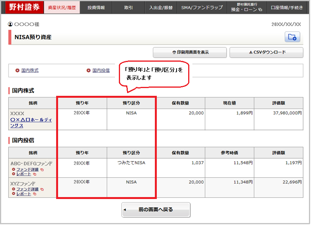Image resolution: width=314 pixels, height=225 pixels.
Task: Select the 1,037 holding quantity cell
Action: point(180,168)
